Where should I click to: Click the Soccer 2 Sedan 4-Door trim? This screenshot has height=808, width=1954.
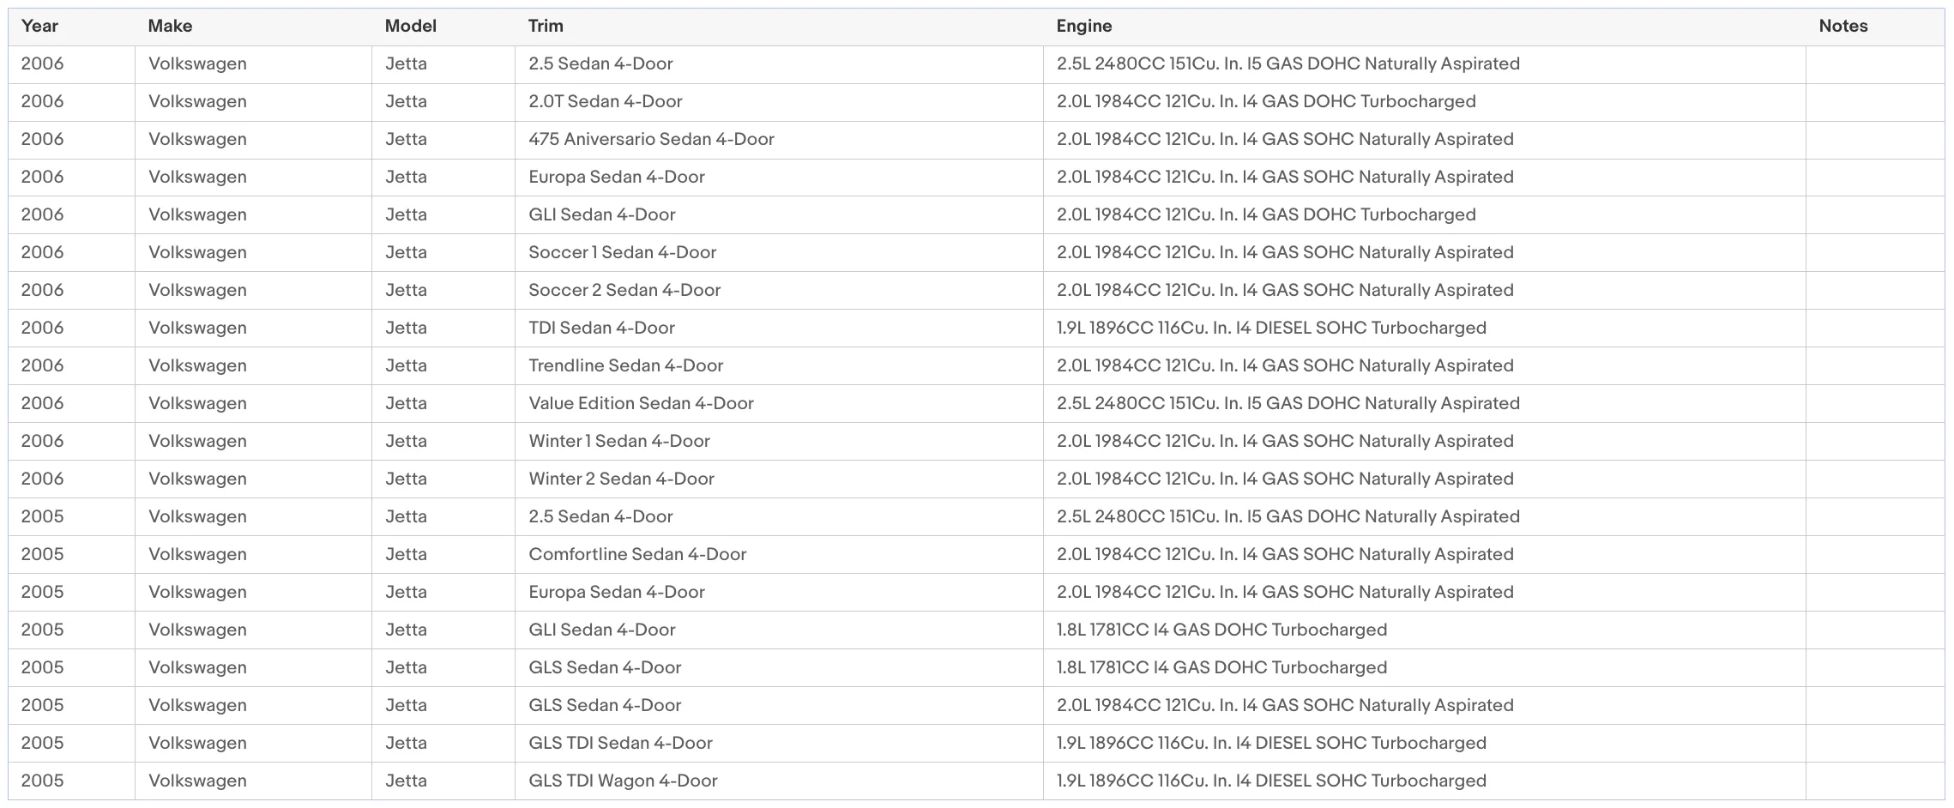click(624, 290)
